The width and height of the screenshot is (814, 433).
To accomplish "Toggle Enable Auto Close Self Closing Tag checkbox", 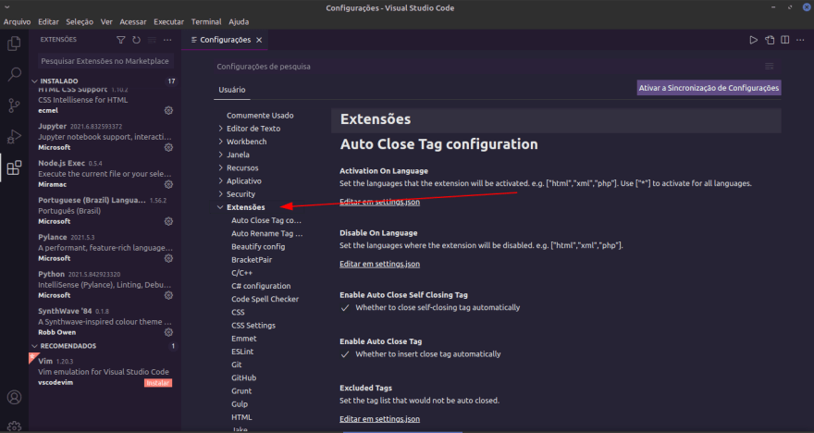I will point(345,308).
